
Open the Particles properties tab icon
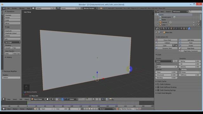coord(187,28)
